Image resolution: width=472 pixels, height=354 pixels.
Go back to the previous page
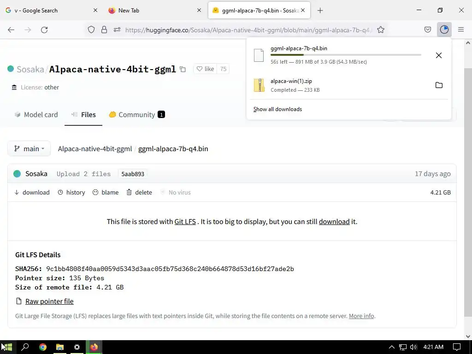11,29
